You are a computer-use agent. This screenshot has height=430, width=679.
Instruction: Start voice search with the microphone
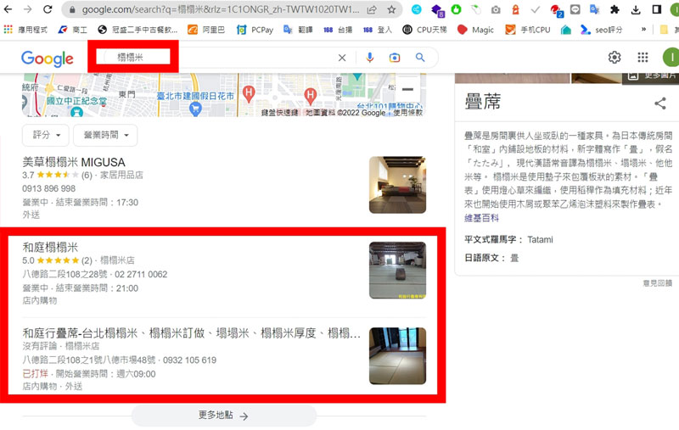click(x=369, y=58)
